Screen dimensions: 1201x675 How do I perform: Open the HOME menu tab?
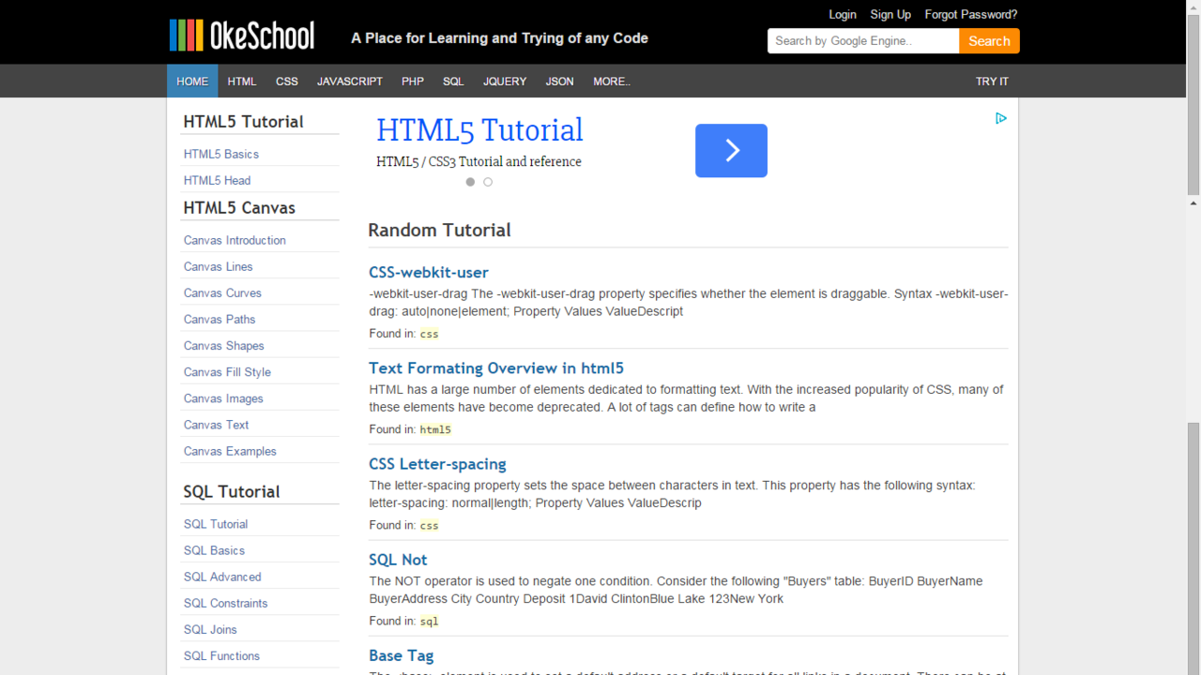pos(192,82)
